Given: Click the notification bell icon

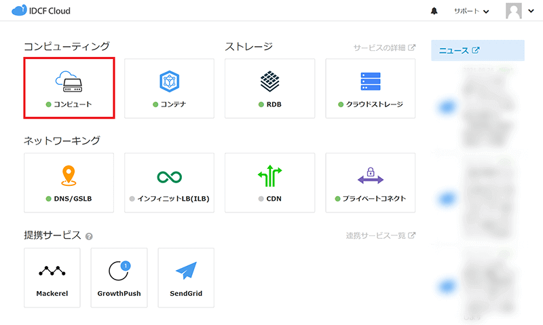Looking at the screenshot, I should pos(434,12).
